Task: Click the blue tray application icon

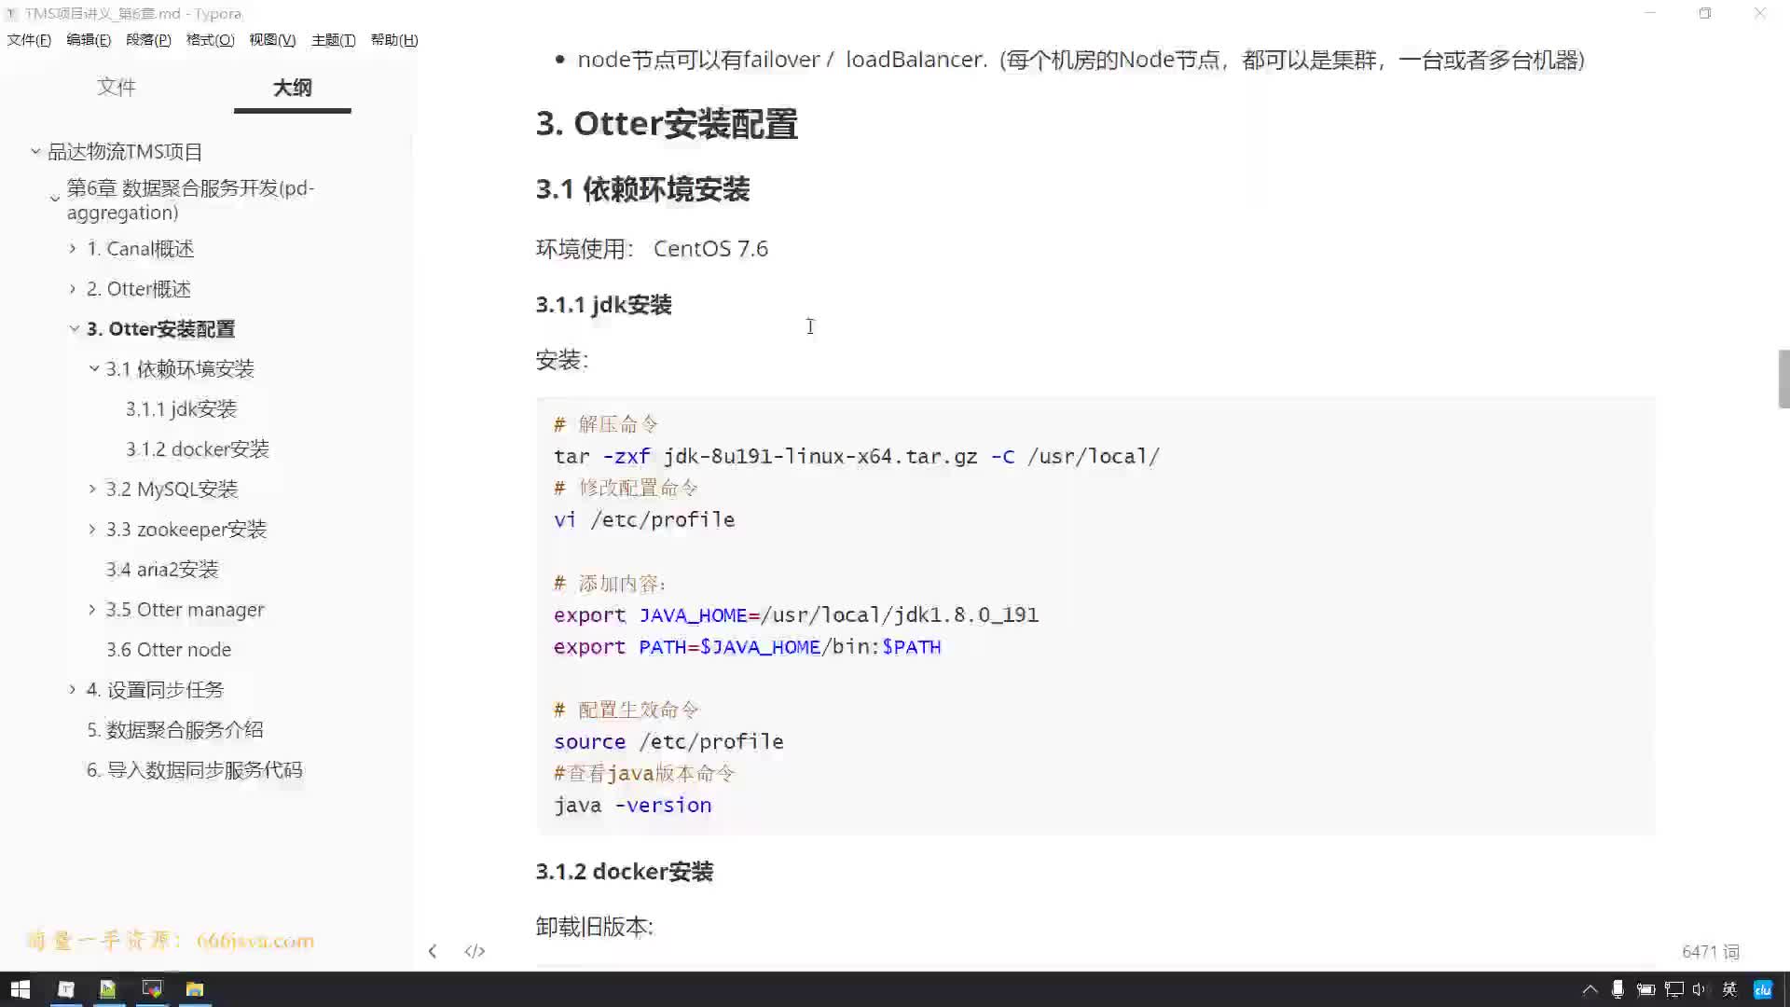Action: point(1762,989)
